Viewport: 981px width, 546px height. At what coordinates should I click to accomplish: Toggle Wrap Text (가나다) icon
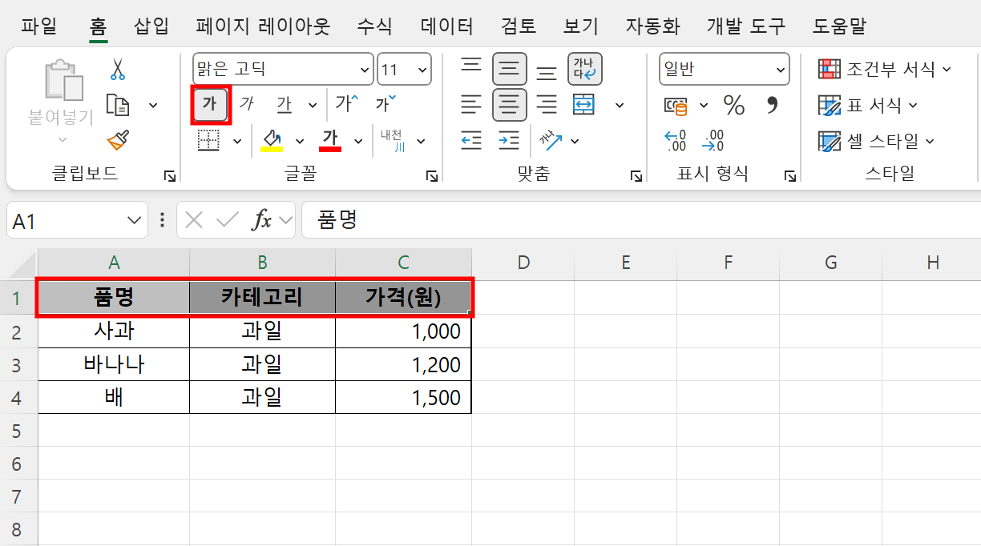click(584, 69)
